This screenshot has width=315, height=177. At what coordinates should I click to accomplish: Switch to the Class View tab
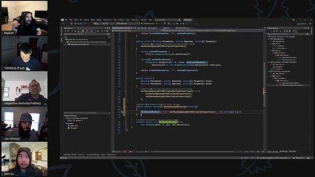click(292, 151)
